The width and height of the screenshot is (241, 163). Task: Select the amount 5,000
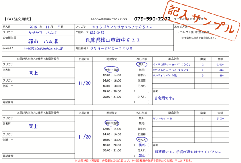tap(220, 118)
